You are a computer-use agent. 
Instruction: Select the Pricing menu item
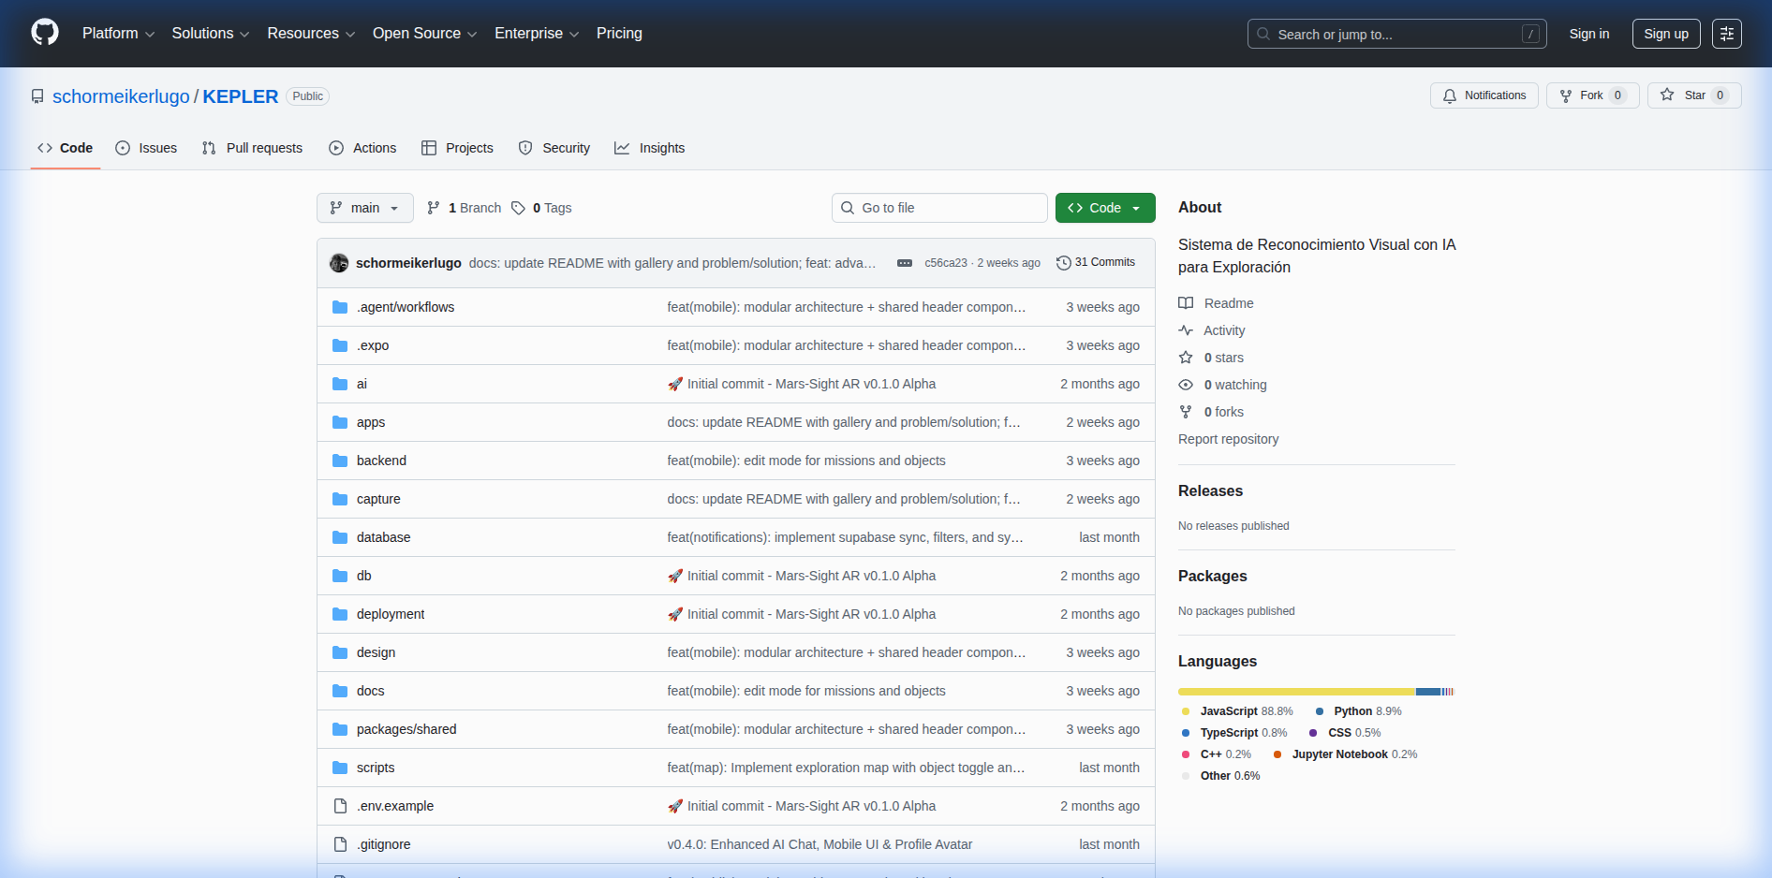click(618, 34)
